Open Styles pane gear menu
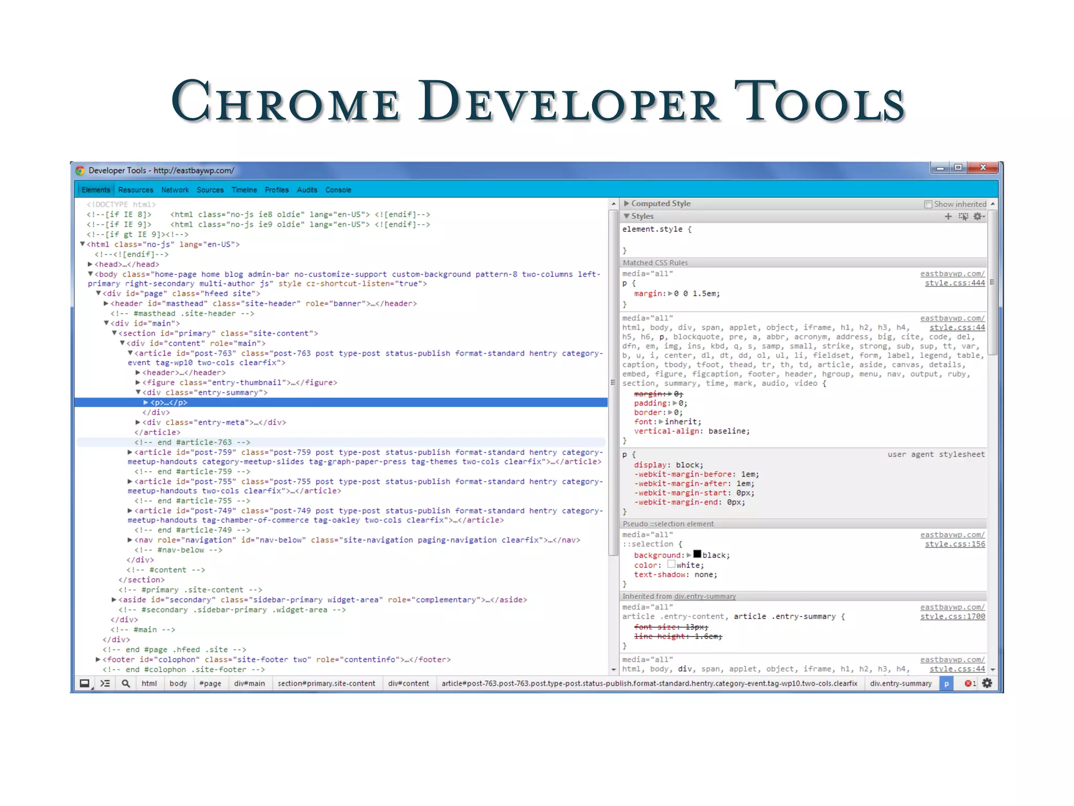 pyautogui.click(x=979, y=216)
